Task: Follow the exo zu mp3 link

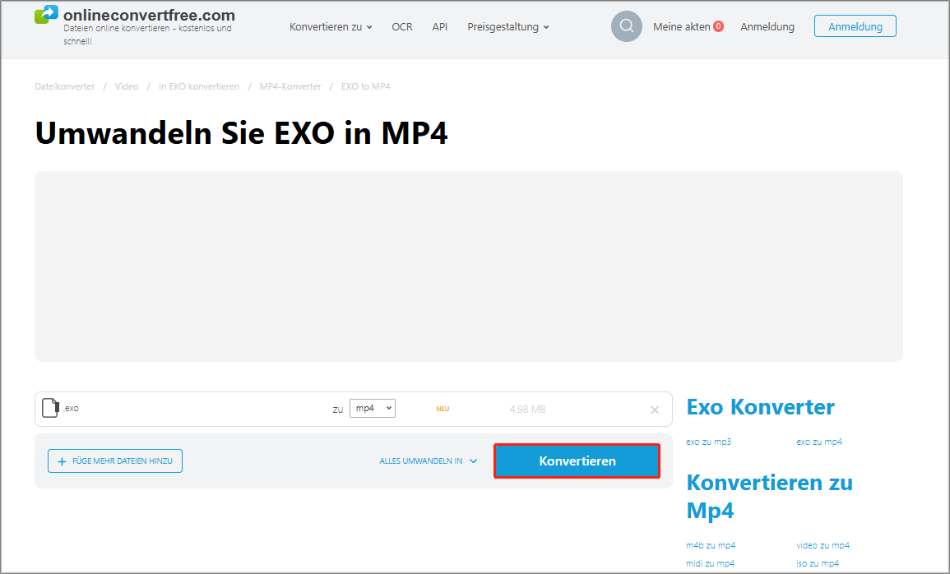Action: pyautogui.click(x=708, y=442)
